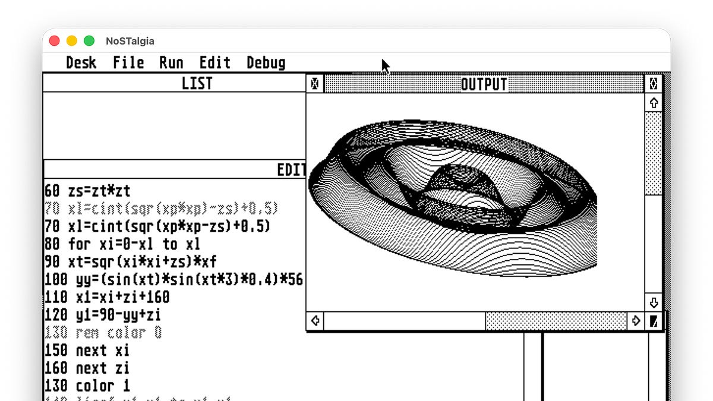Image resolution: width=713 pixels, height=401 pixels.
Task: Open the Debug menu
Action: point(266,62)
